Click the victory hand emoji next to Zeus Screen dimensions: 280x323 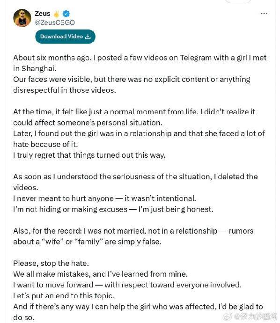[56, 14]
